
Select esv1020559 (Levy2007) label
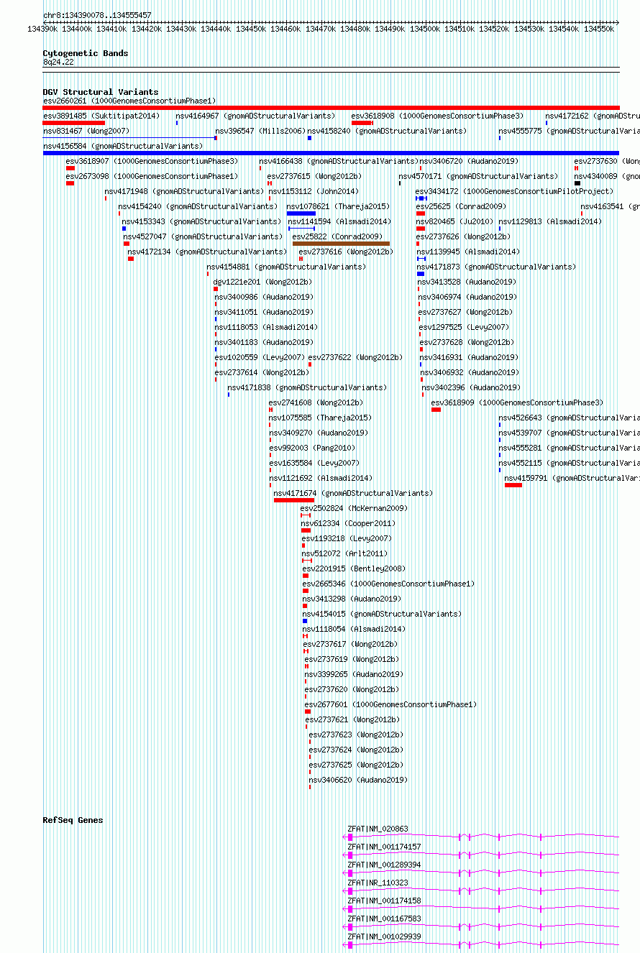(x=260, y=357)
